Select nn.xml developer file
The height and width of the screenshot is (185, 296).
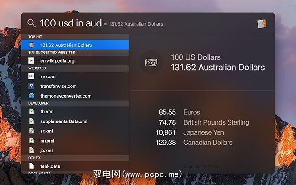pos(75,141)
